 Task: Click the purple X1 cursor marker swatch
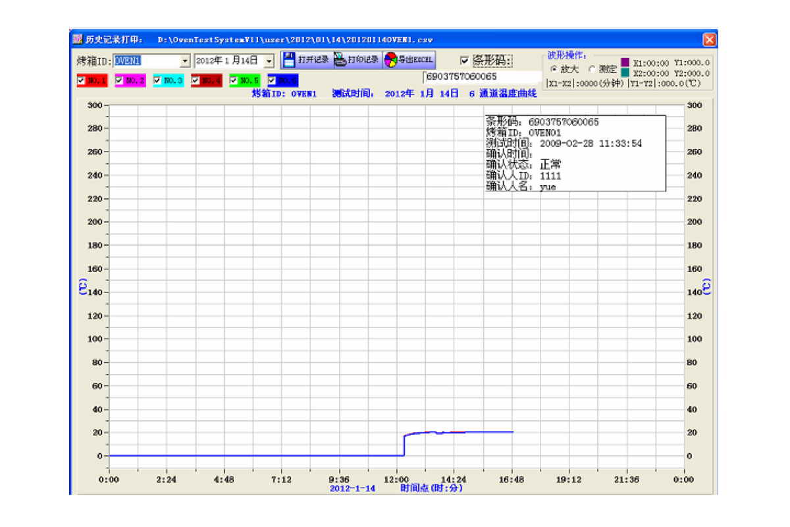(x=625, y=63)
